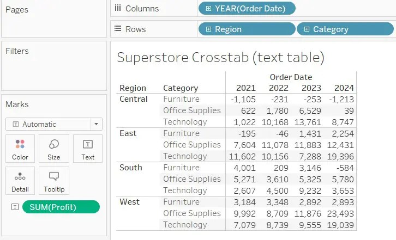Click the Order Date header
Image resolution: width=396 pixels, height=240 pixels.
click(291, 77)
